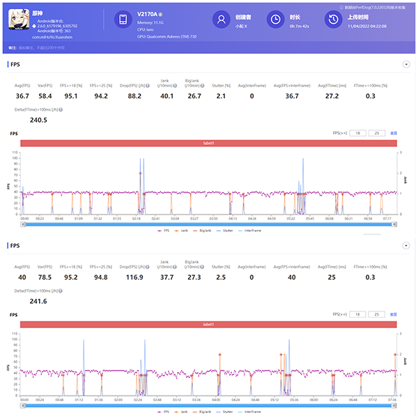Click the red label1 bar on top chart
The width and height of the screenshot is (418, 418).
[208, 143]
